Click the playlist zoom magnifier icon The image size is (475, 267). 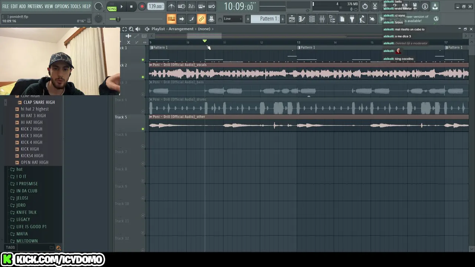131,29
